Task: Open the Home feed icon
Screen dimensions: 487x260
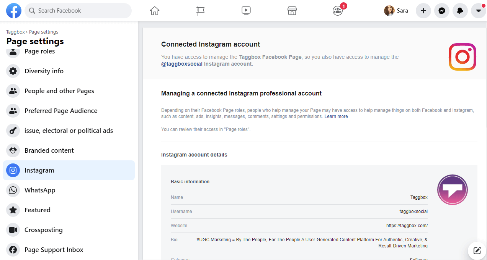Action: click(x=154, y=11)
